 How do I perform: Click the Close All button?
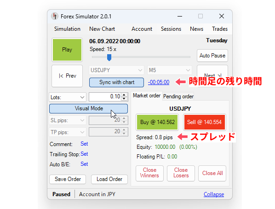(212, 173)
